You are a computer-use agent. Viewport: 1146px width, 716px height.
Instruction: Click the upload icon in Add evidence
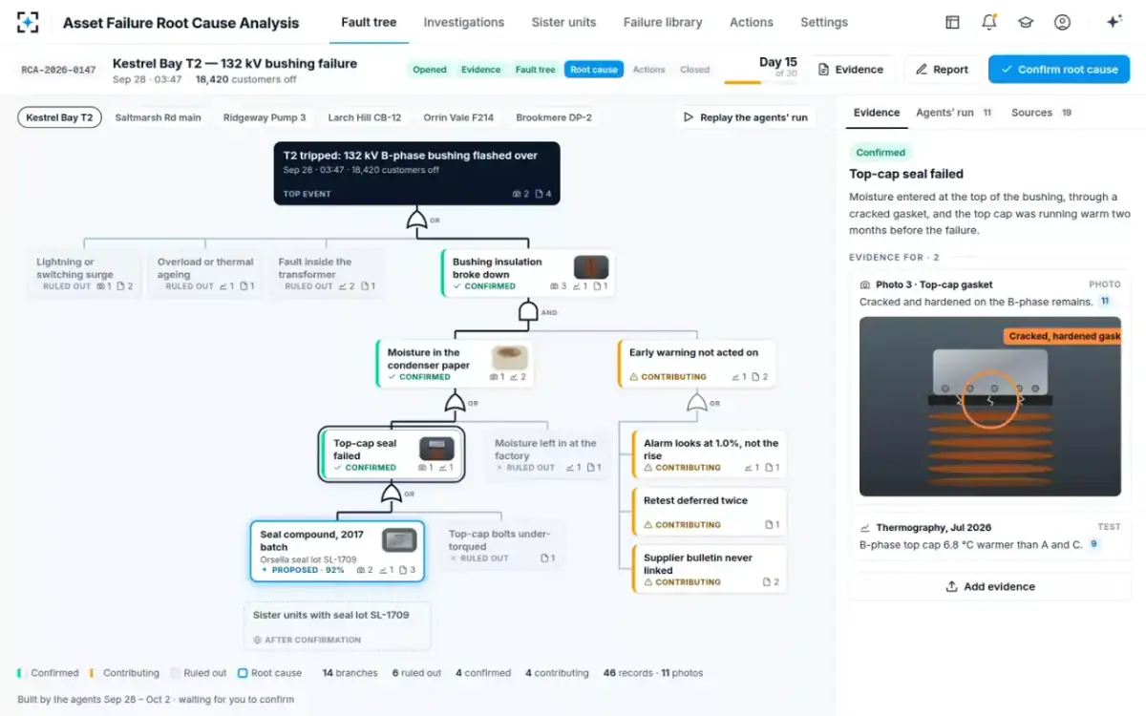(951, 586)
